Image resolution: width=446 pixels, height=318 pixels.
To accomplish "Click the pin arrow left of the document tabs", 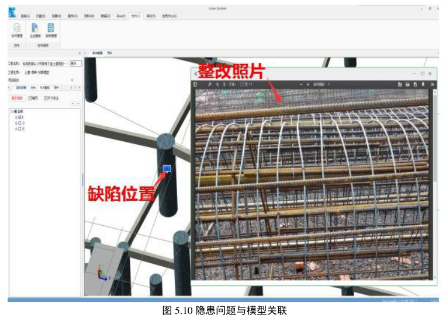I will (x=85, y=53).
